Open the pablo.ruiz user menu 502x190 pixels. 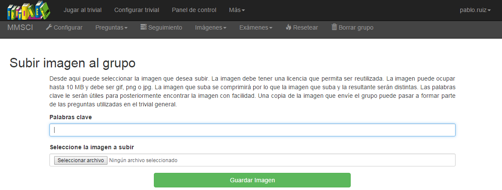click(x=475, y=10)
